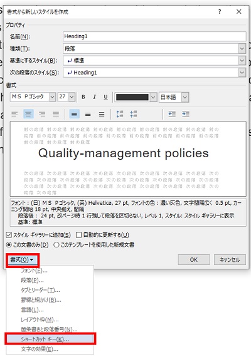
Task: Open font color dropdown arrow
Action: (x=153, y=97)
